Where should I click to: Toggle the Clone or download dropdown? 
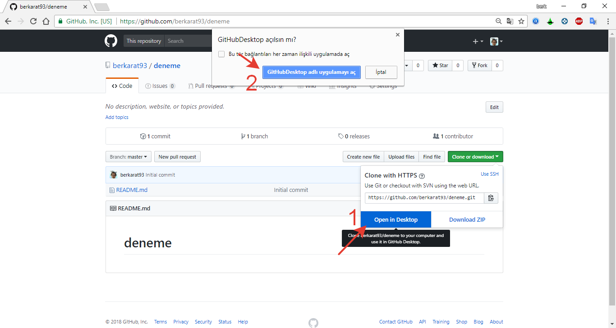point(475,157)
